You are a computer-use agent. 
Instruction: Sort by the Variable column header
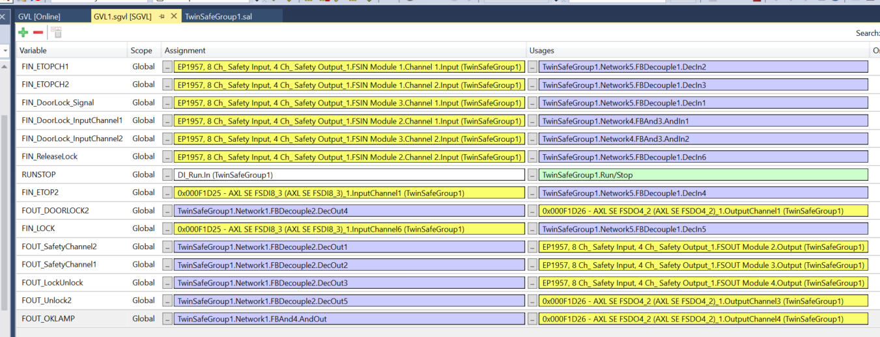(x=72, y=50)
